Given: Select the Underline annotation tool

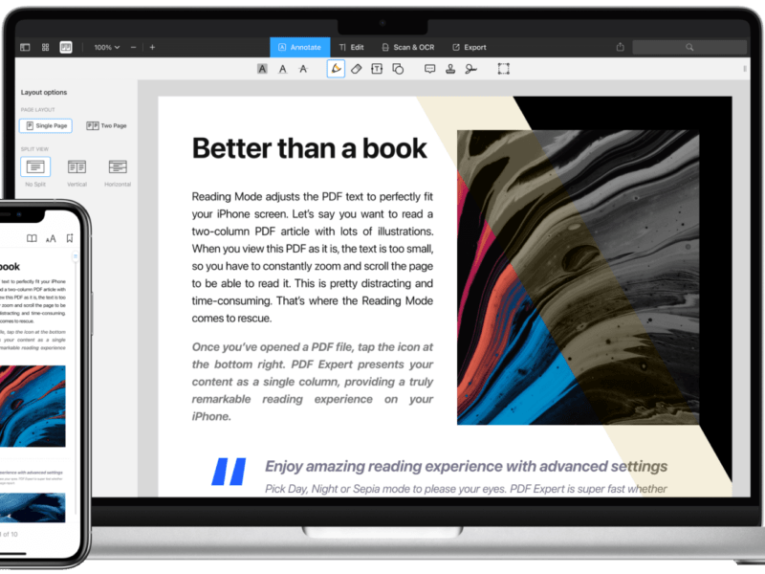Looking at the screenshot, I should point(283,69).
